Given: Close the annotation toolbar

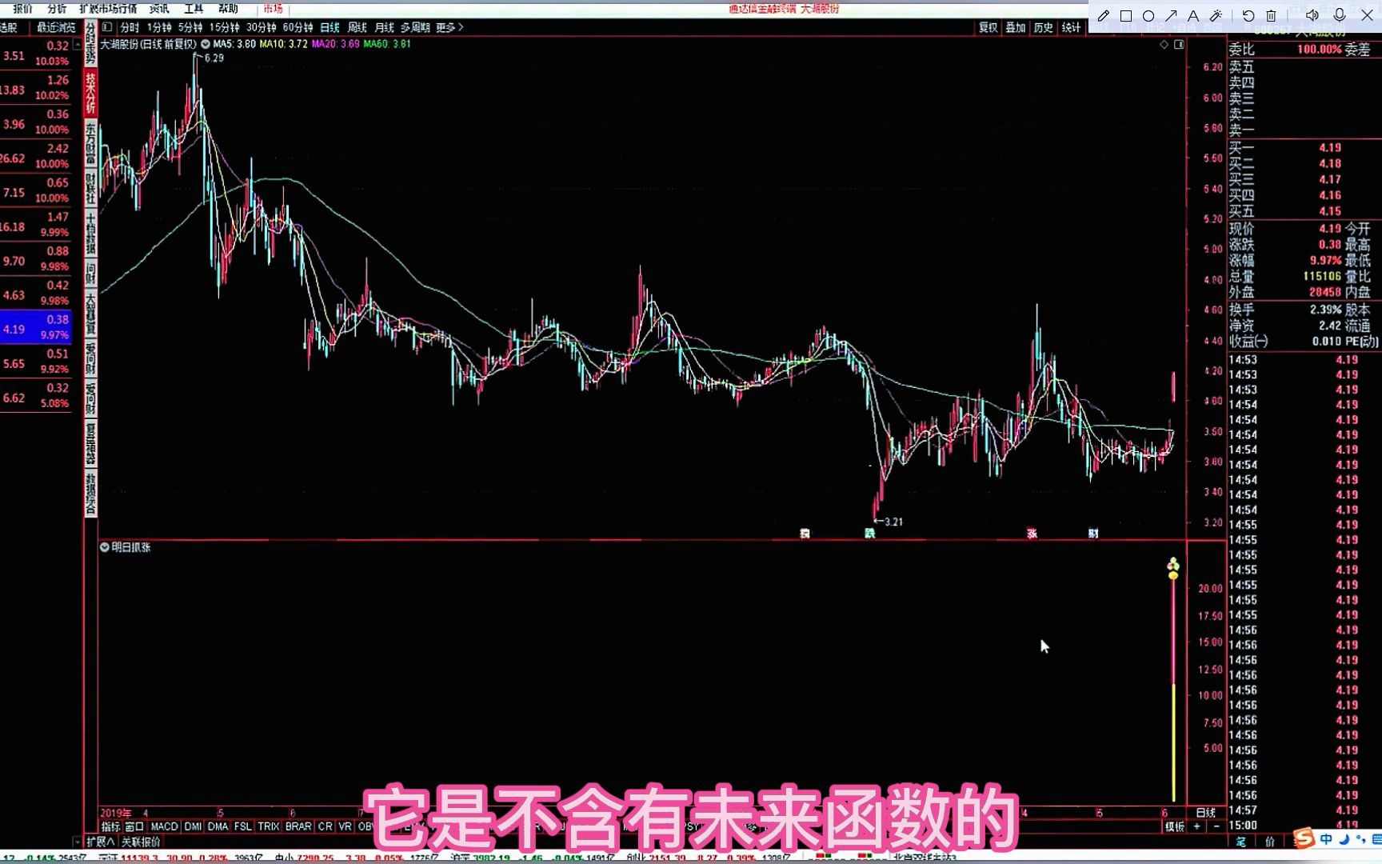Looking at the screenshot, I should point(1367,15).
